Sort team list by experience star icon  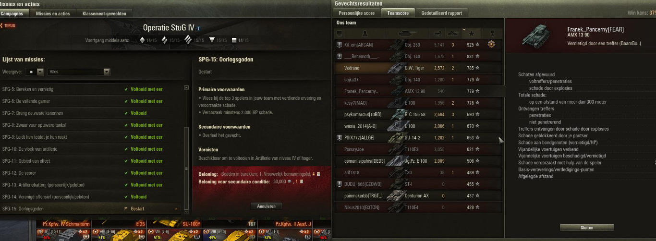[x=471, y=33]
